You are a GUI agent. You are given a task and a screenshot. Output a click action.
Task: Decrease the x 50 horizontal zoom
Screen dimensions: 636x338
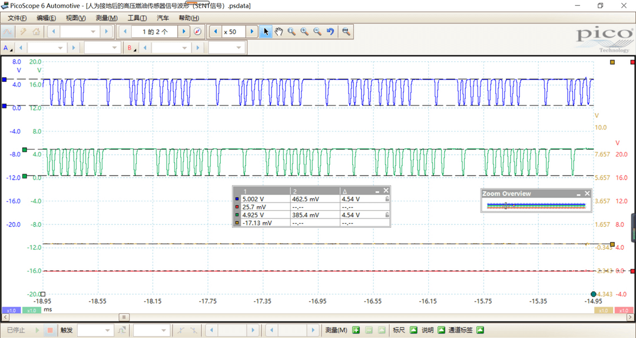pos(216,32)
